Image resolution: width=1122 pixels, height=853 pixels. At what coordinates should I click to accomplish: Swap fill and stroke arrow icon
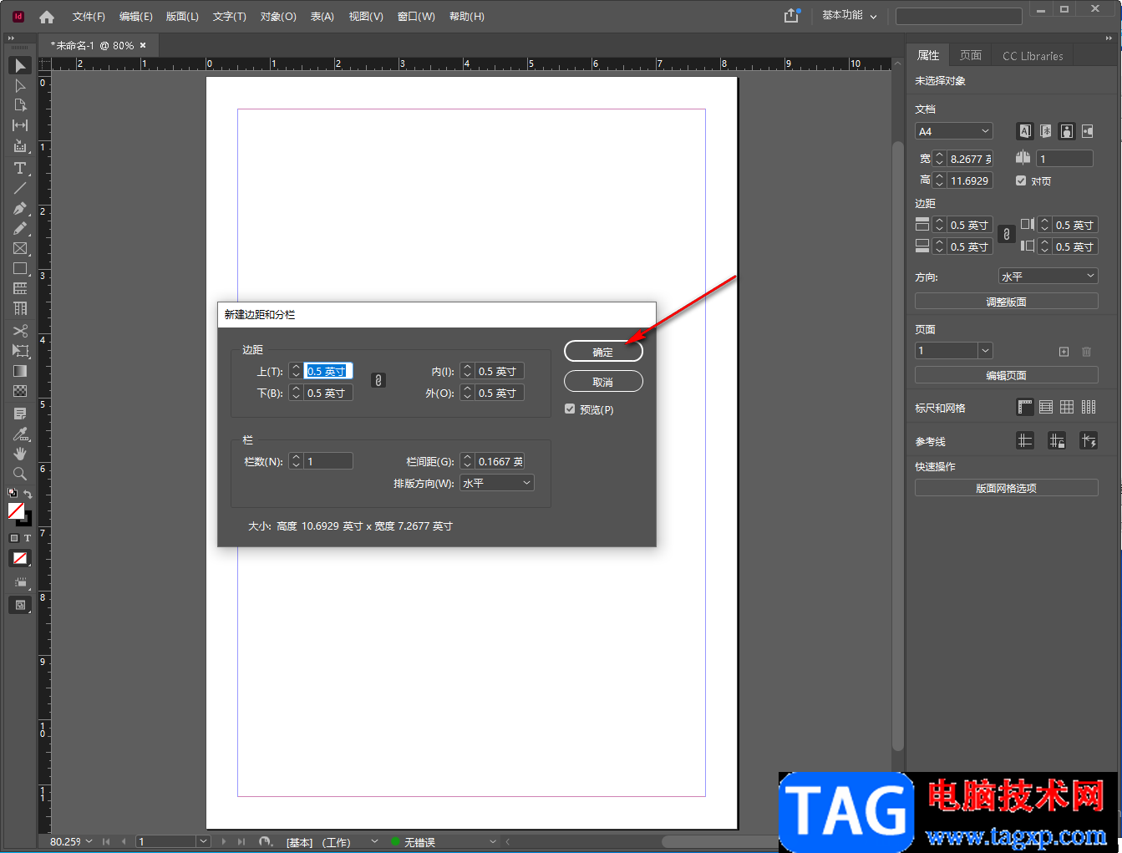coord(28,494)
